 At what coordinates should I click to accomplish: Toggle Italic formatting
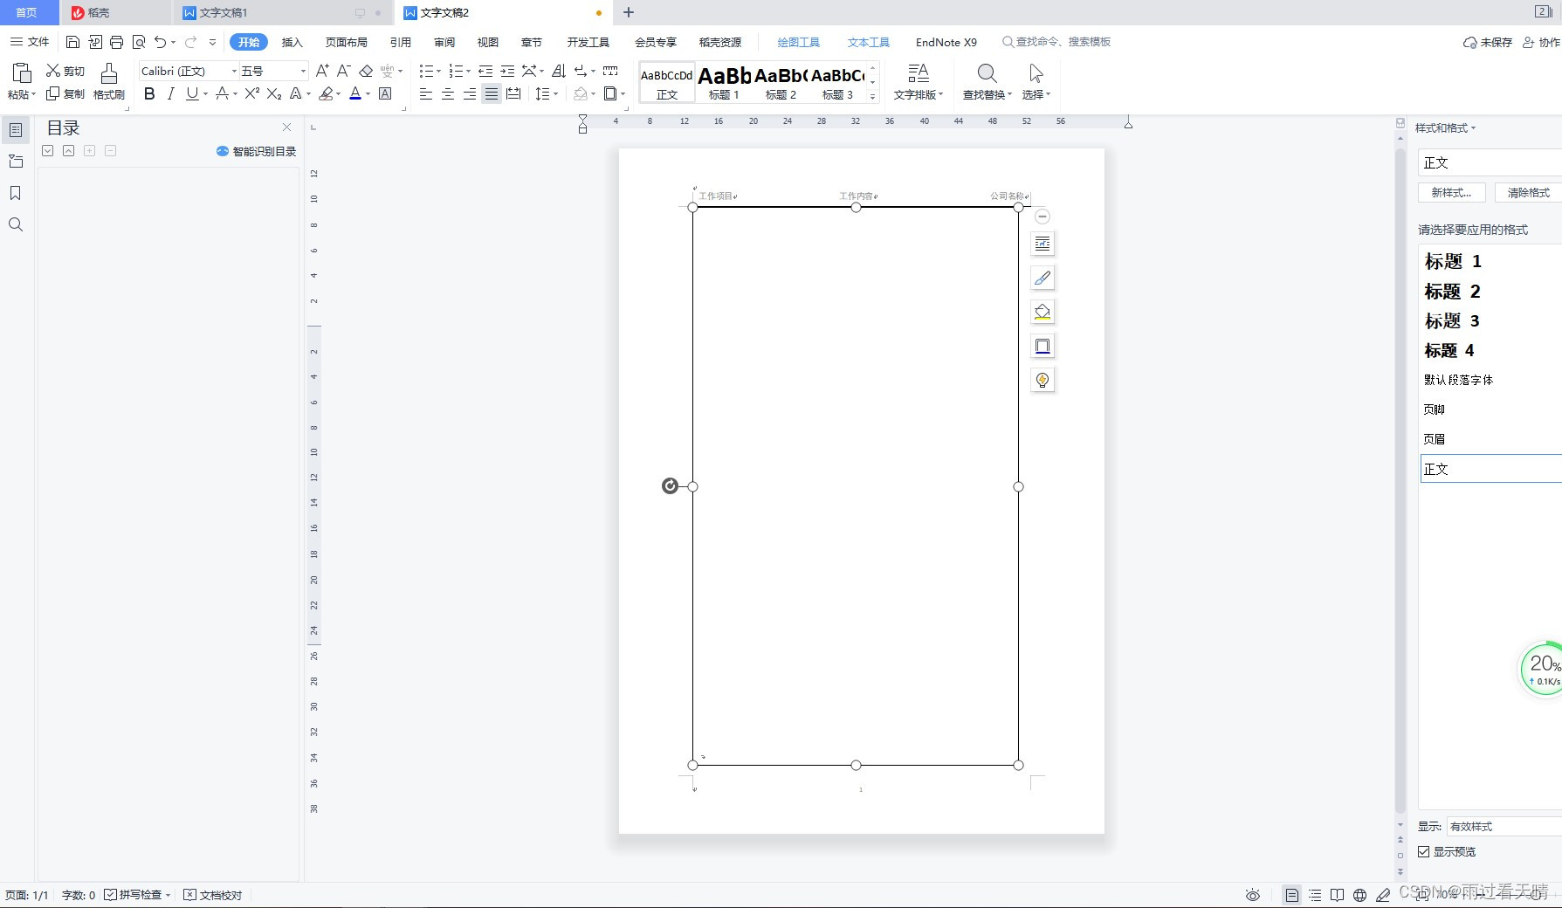[x=170, y=93]
